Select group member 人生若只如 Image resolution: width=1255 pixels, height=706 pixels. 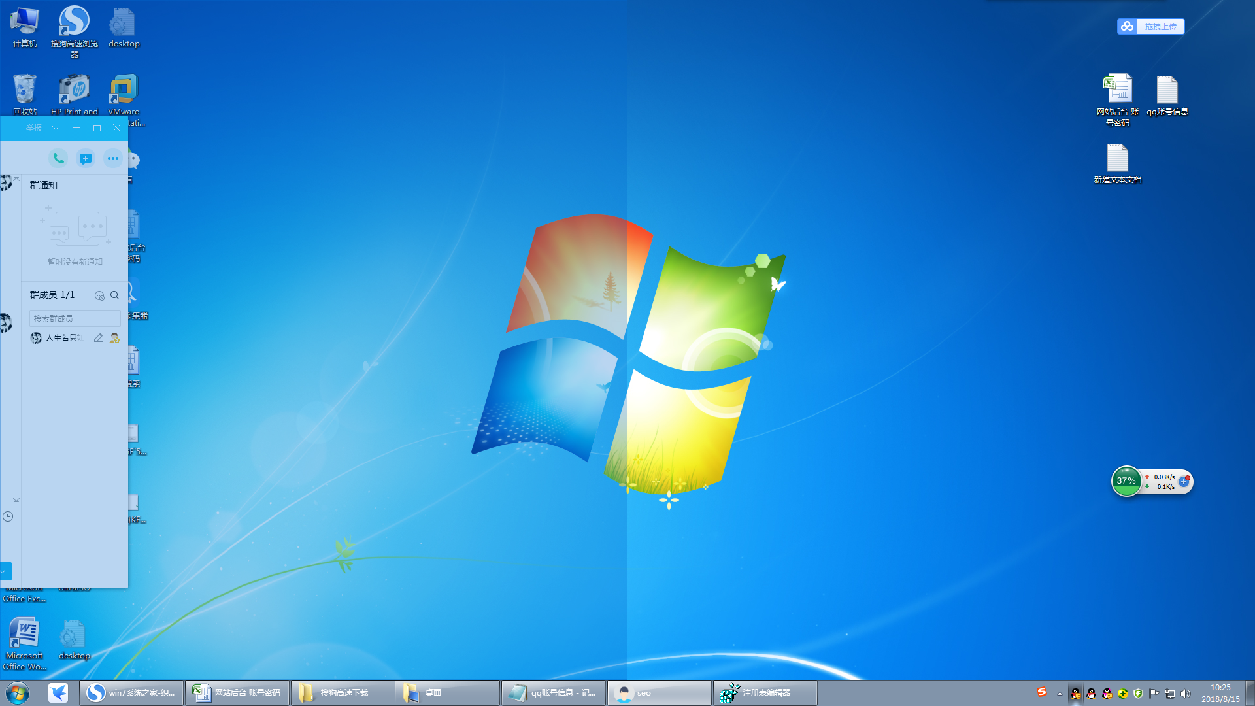point(64,338)
